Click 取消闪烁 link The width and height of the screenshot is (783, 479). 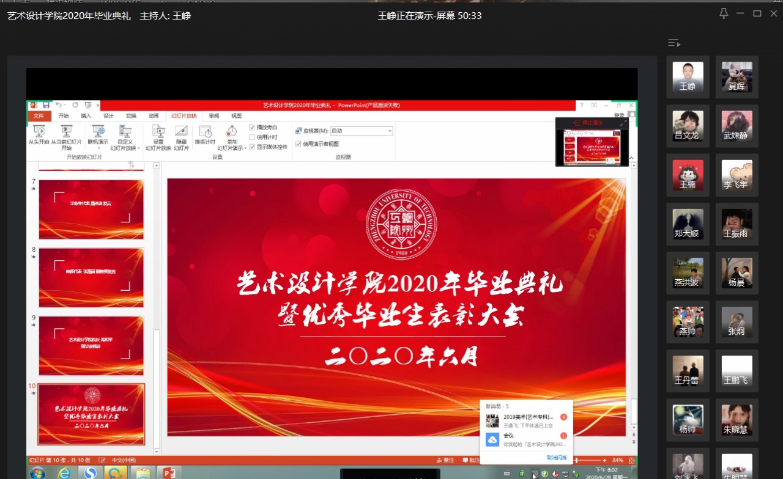pos(557,457)
